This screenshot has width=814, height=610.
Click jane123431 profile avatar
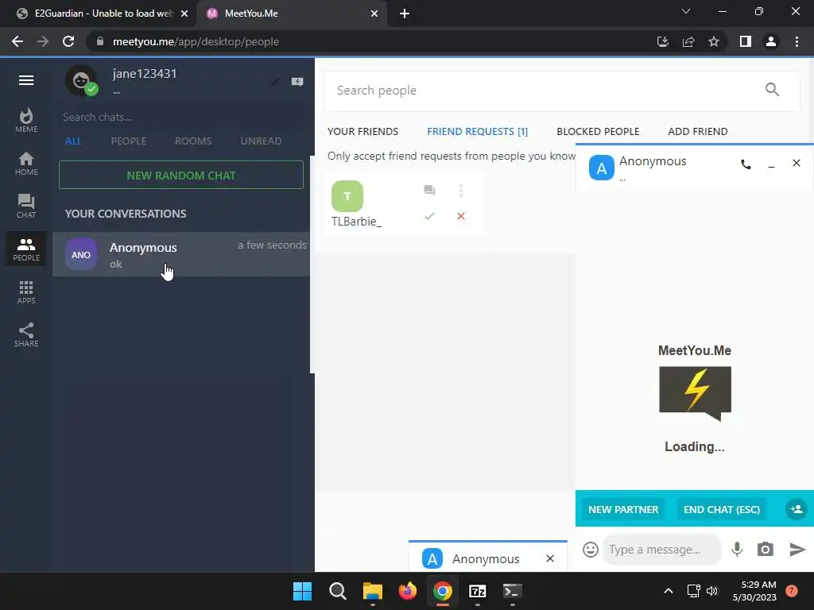[82, 81]
